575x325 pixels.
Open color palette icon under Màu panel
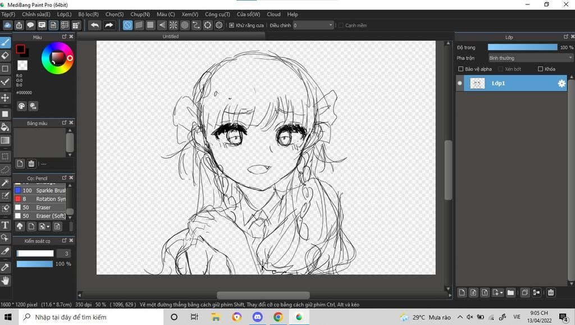pyautogui.click(x=22, y=106)
